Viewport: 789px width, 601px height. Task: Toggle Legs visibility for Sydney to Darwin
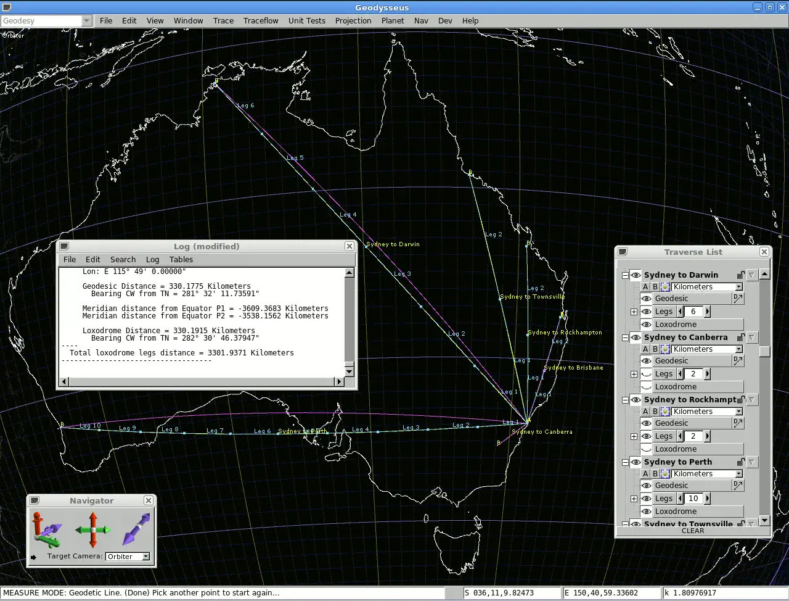pyautogui.click(x=646, y=312)
